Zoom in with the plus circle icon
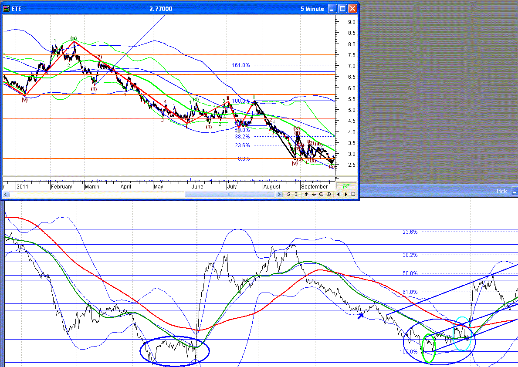This screenshot has height=367, width=518. 328,195
